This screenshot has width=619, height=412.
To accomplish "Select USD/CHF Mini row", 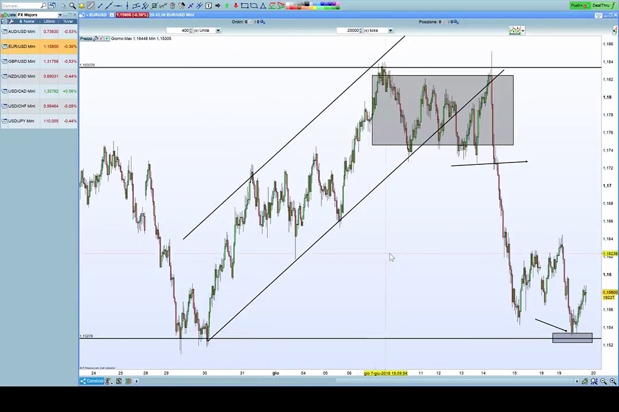I will 39,106.
